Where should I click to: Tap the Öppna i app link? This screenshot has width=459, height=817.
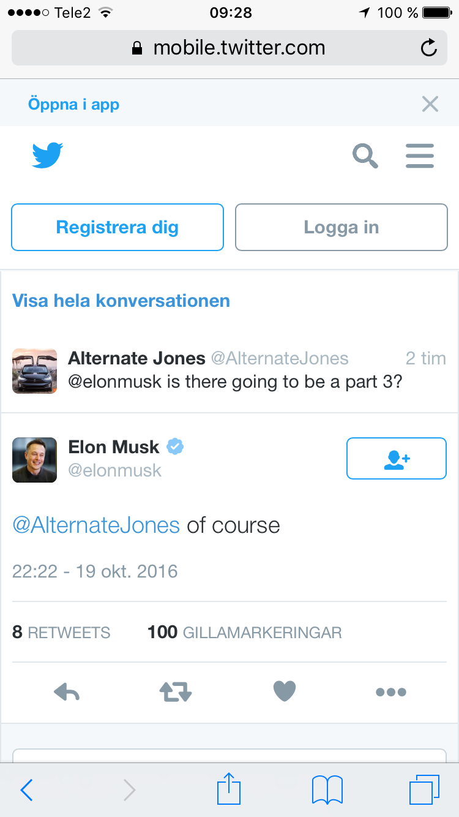tap(73, 104)
